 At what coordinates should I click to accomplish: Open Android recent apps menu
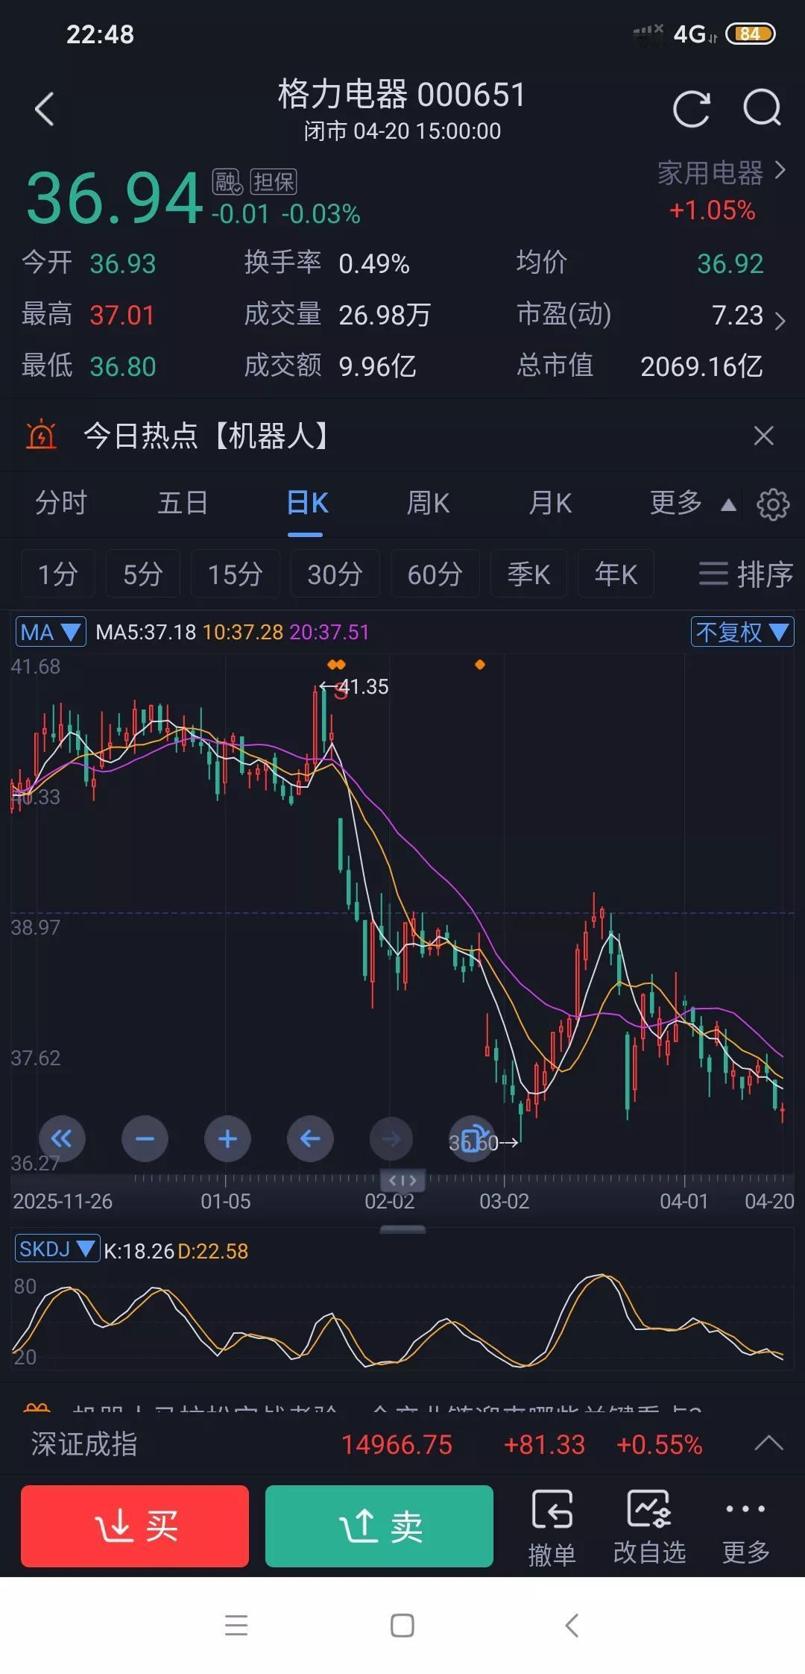point(236,1626)
